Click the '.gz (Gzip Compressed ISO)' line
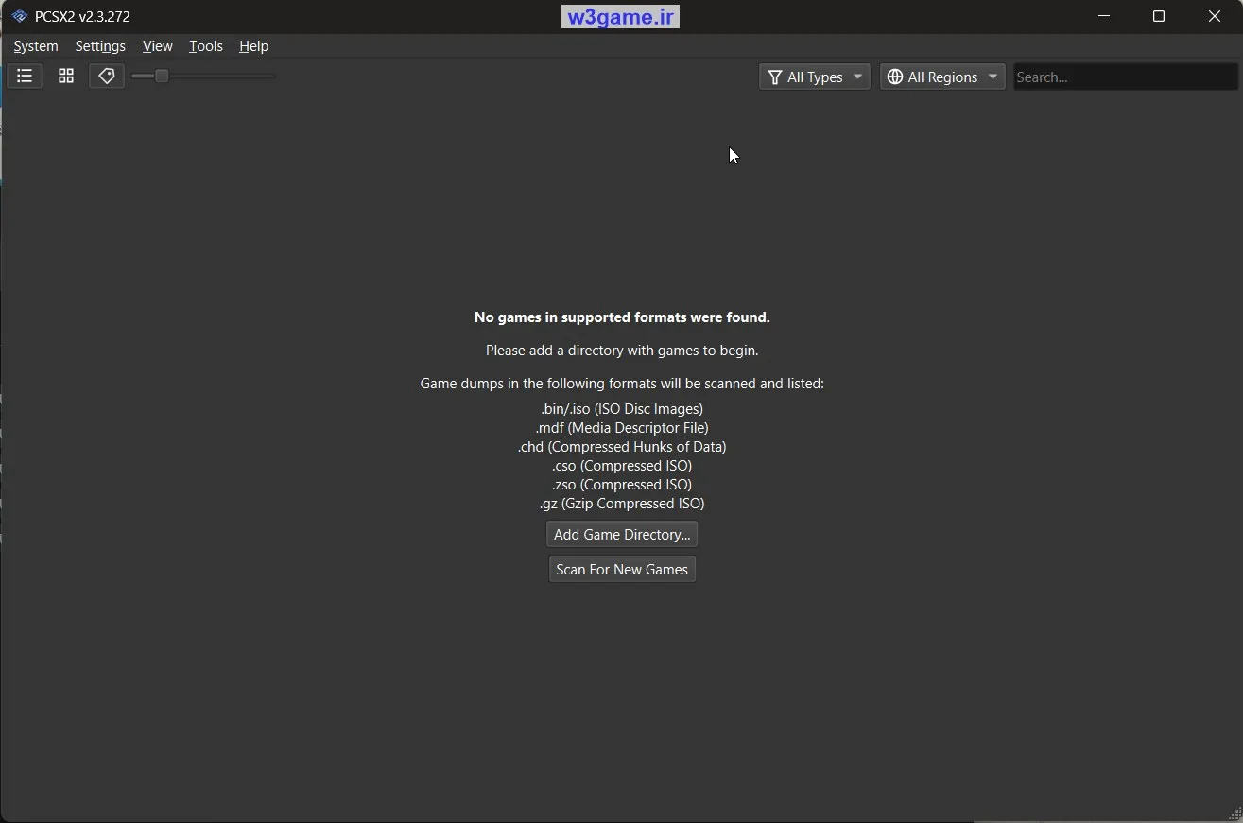The image size is (1243, 823). 622,504
